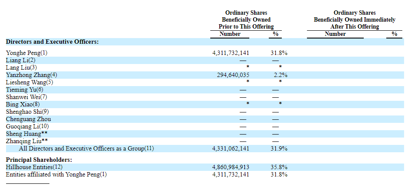Viewport: 411px width, 186px height.
Task: Click the Shenghao Shi(9) name
Action: pyautogui.click(x=27, y=112)
